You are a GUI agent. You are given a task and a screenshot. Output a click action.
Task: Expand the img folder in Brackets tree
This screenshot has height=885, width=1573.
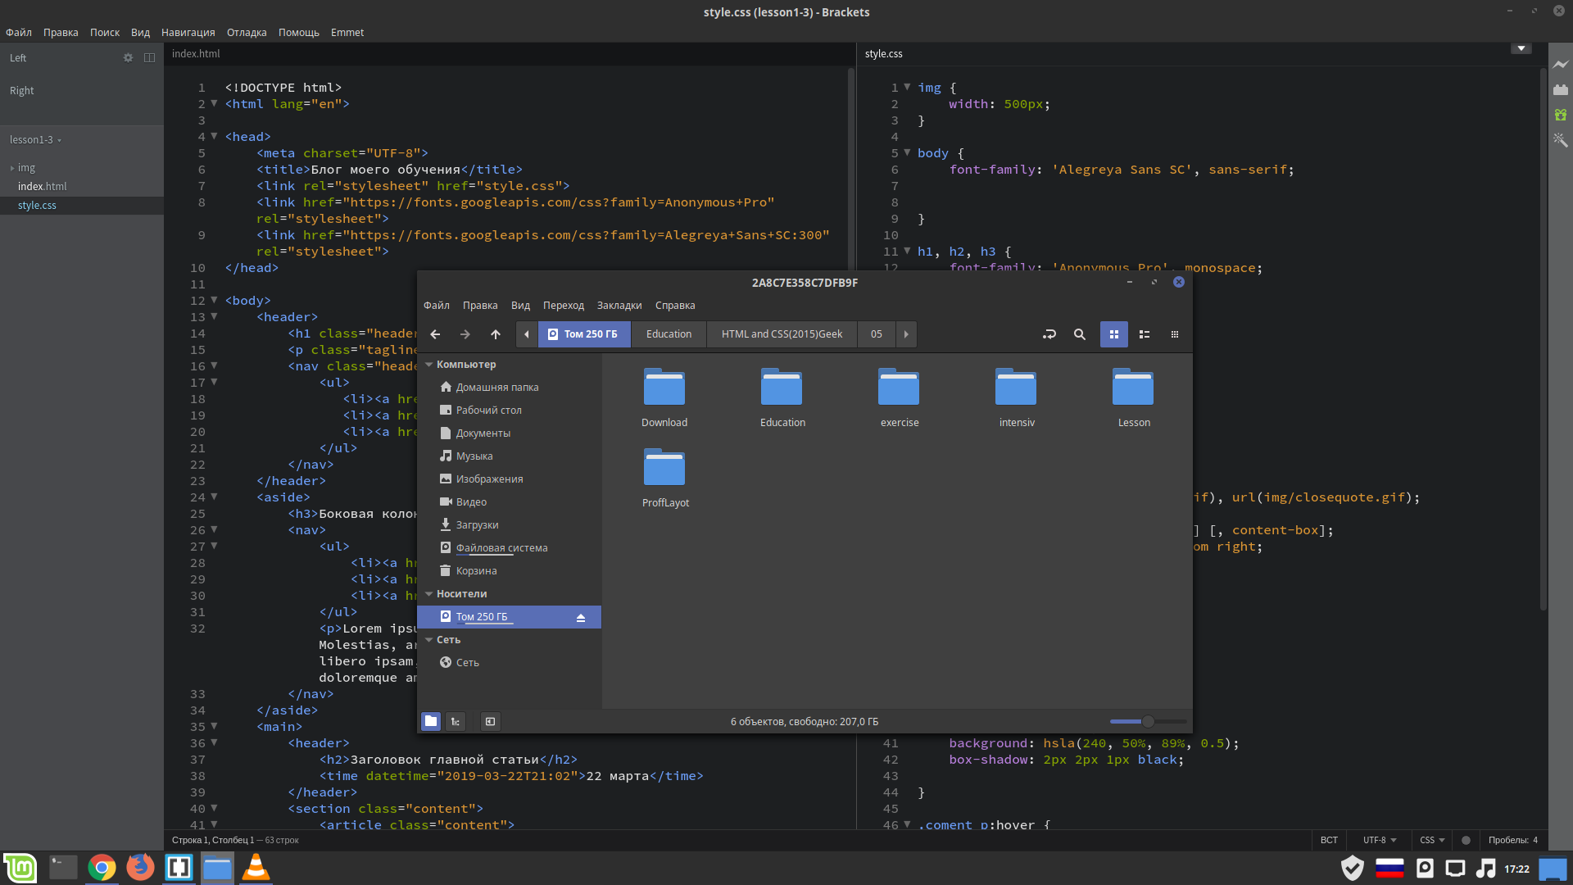[12, 168]
